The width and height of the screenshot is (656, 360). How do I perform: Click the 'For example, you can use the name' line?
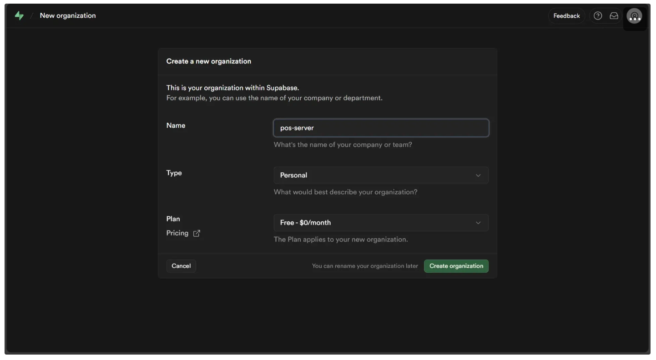point(274,98)
